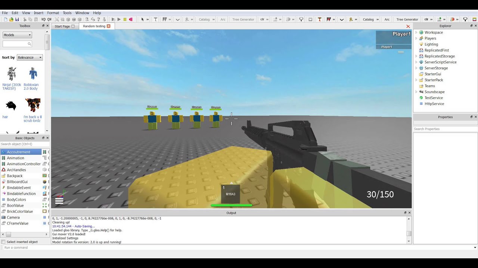Focus the Toolbox search field
This screenshot has width=478, height=268.
[x=17, y=44]
